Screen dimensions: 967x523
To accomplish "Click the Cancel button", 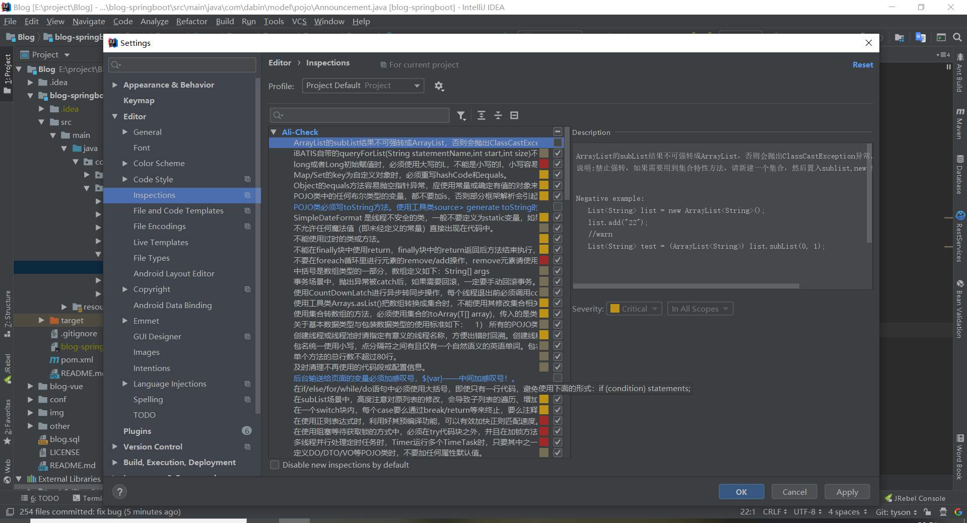I will pos(794,492).
